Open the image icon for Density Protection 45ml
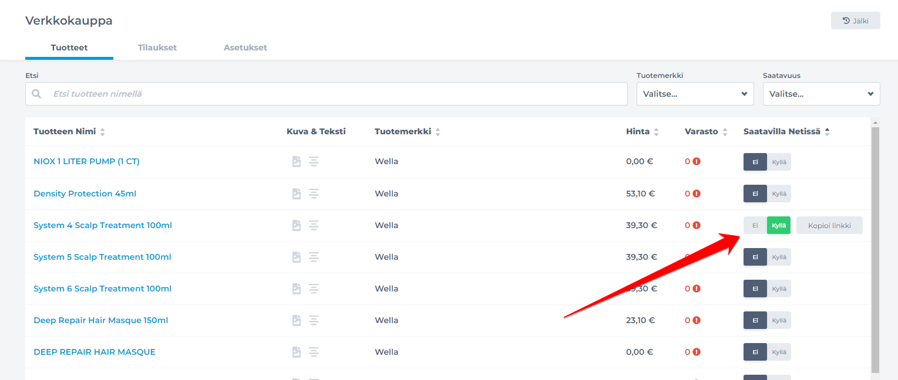The width and height of the screenshot is (898, 380). click(297, 194)
